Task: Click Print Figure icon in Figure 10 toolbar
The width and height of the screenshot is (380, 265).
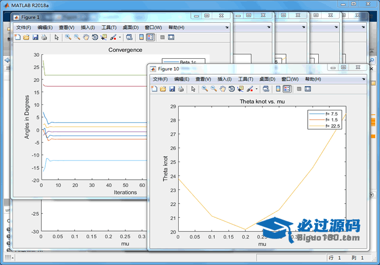Action: coord(181,89)
